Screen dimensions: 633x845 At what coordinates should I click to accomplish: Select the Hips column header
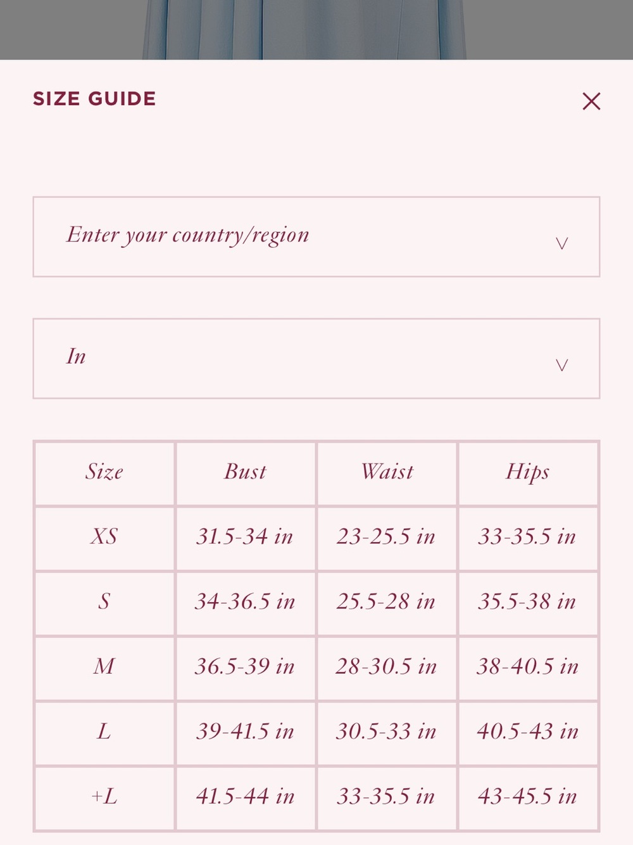[527, 473]
